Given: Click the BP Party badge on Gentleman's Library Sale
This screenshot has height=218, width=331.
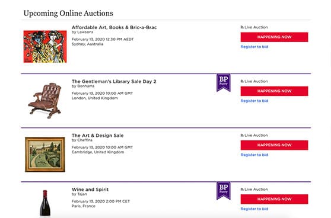Looking at the screenshot, I should click(224, 83).
